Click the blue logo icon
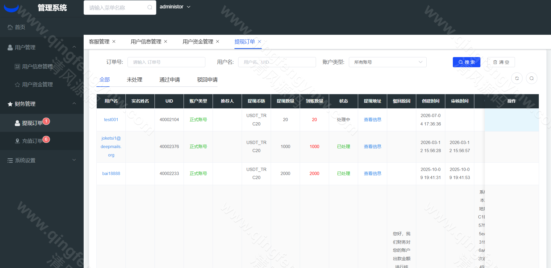 (11, 8)
